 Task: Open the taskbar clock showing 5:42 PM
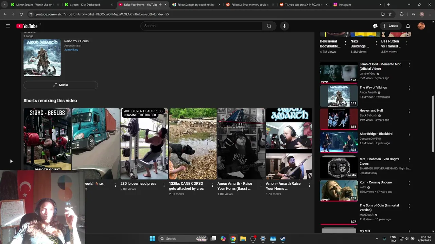[425, 239]
